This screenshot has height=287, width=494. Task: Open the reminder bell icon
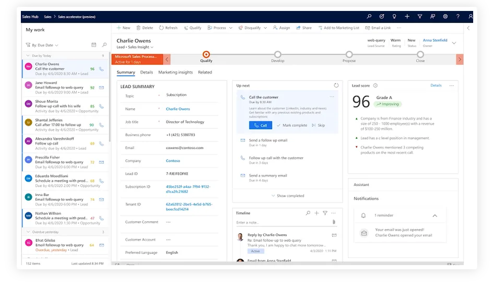click(x=363, y=216)
